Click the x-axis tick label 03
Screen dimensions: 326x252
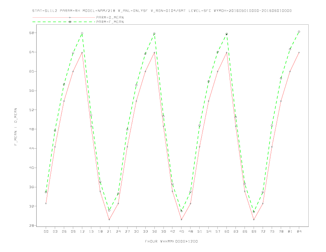coord(55,231)
